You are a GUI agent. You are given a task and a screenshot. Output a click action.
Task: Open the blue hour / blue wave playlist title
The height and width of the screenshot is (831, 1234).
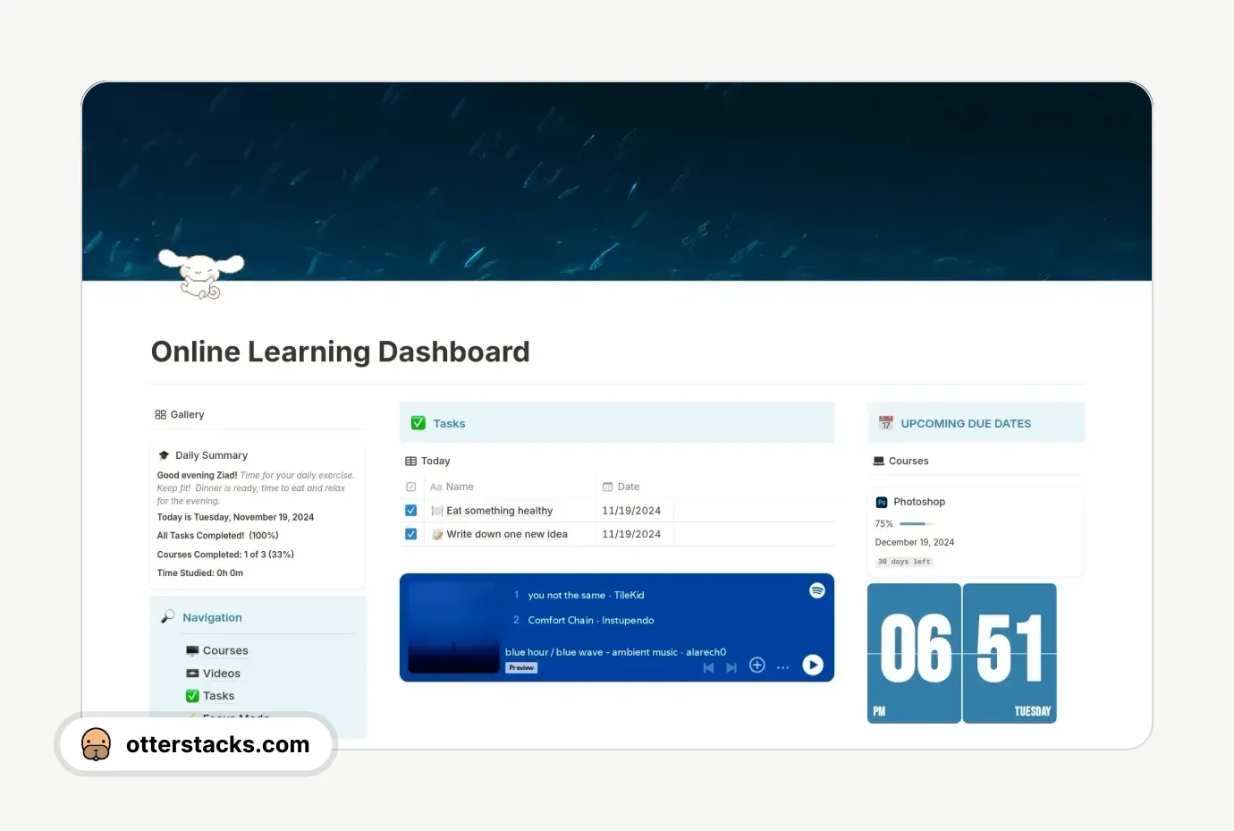[x=615, y=652]
